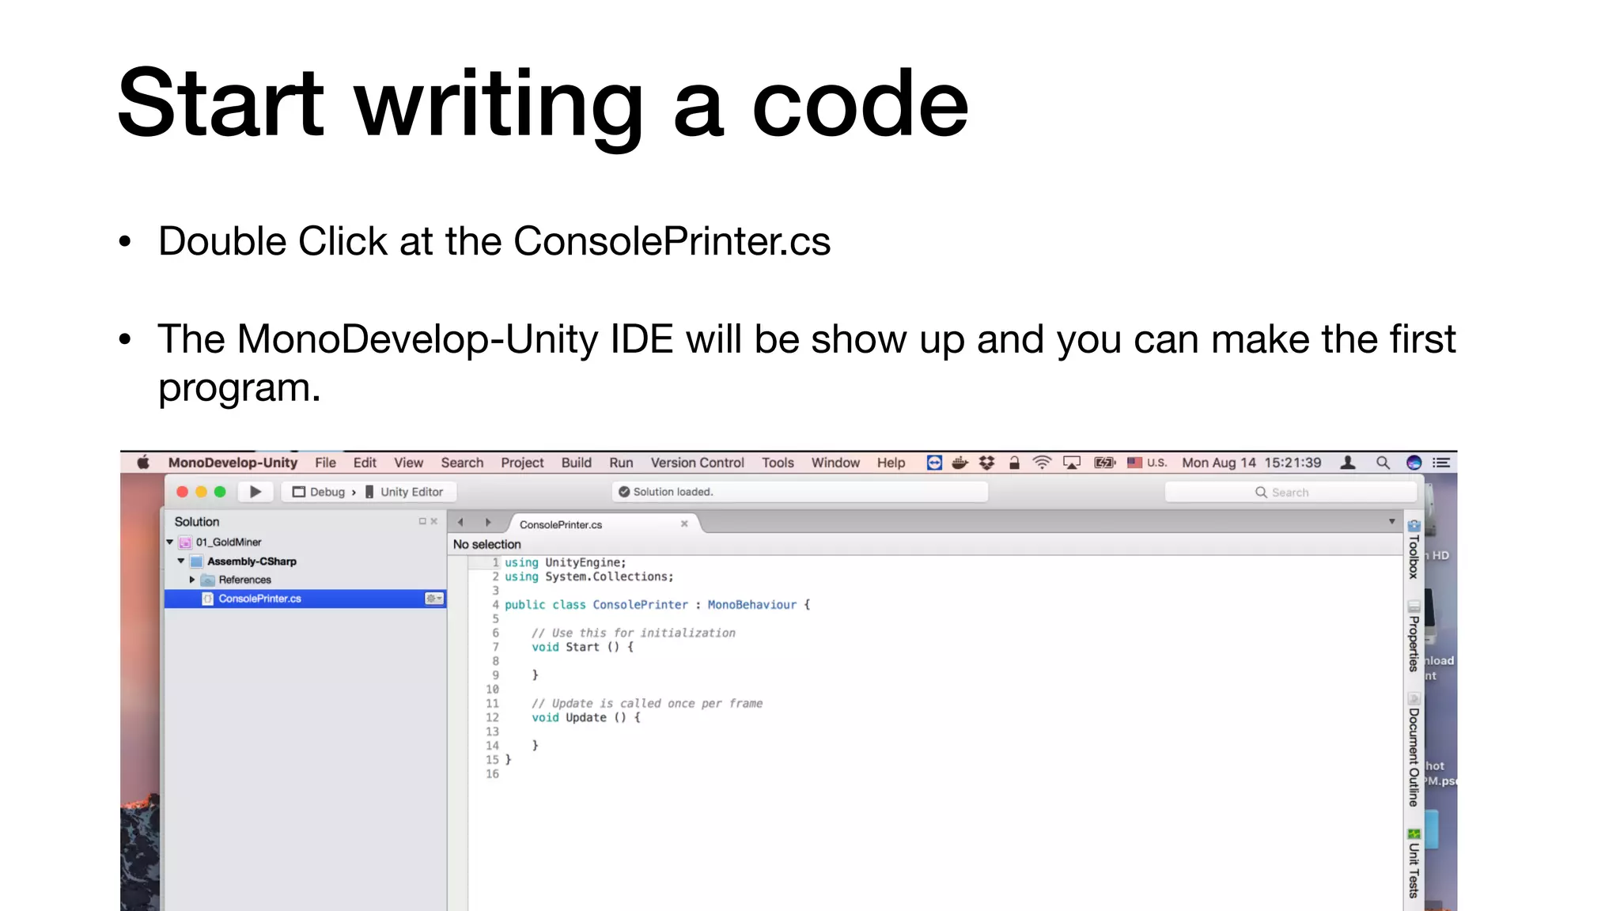Expand the References folder

[192, 580]
